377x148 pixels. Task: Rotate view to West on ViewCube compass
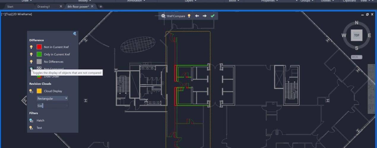pos(344,36)
